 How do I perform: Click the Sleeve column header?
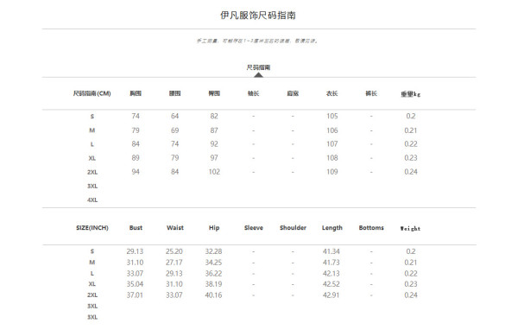point(253,228)
